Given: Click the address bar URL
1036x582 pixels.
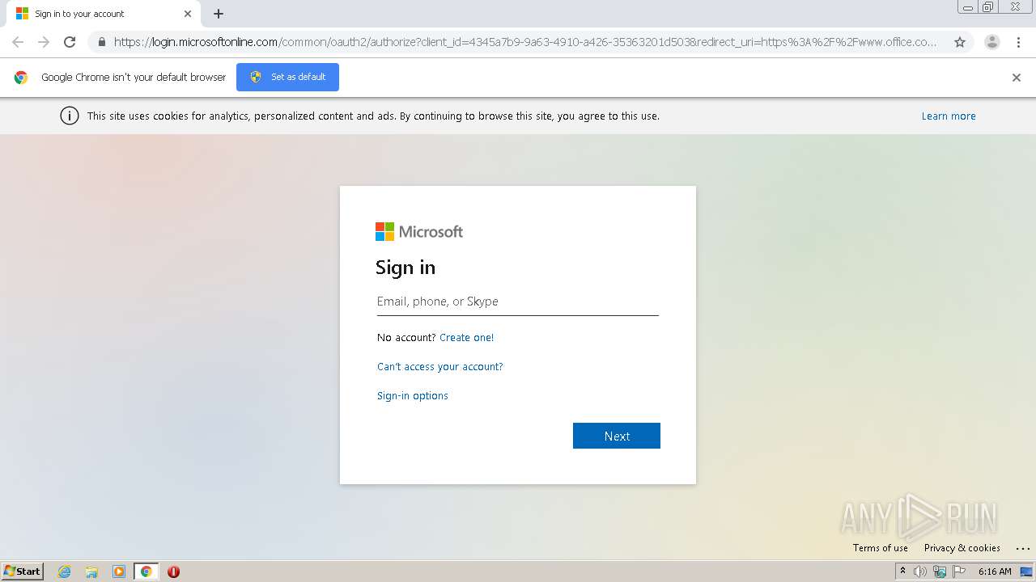Looking at the screenshot, I should point(524,42).
